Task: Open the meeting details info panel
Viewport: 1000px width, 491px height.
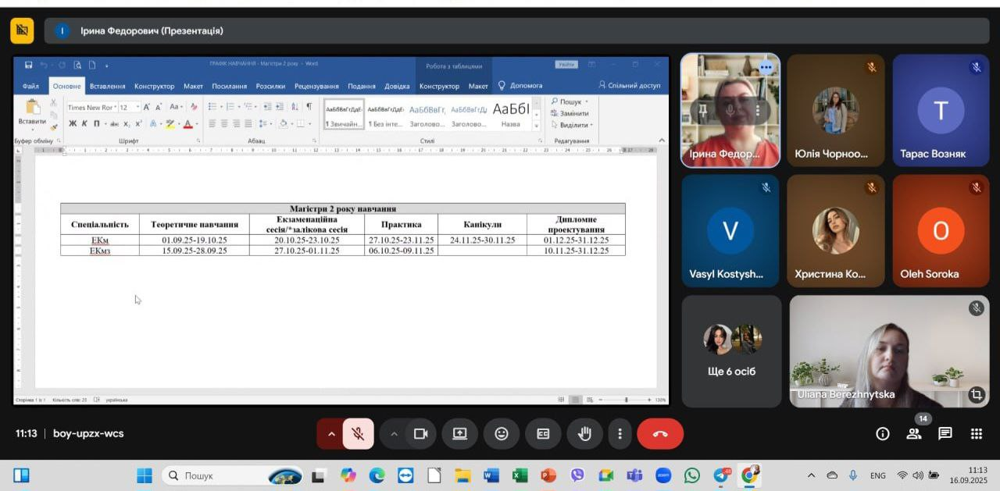Action: 883,434
